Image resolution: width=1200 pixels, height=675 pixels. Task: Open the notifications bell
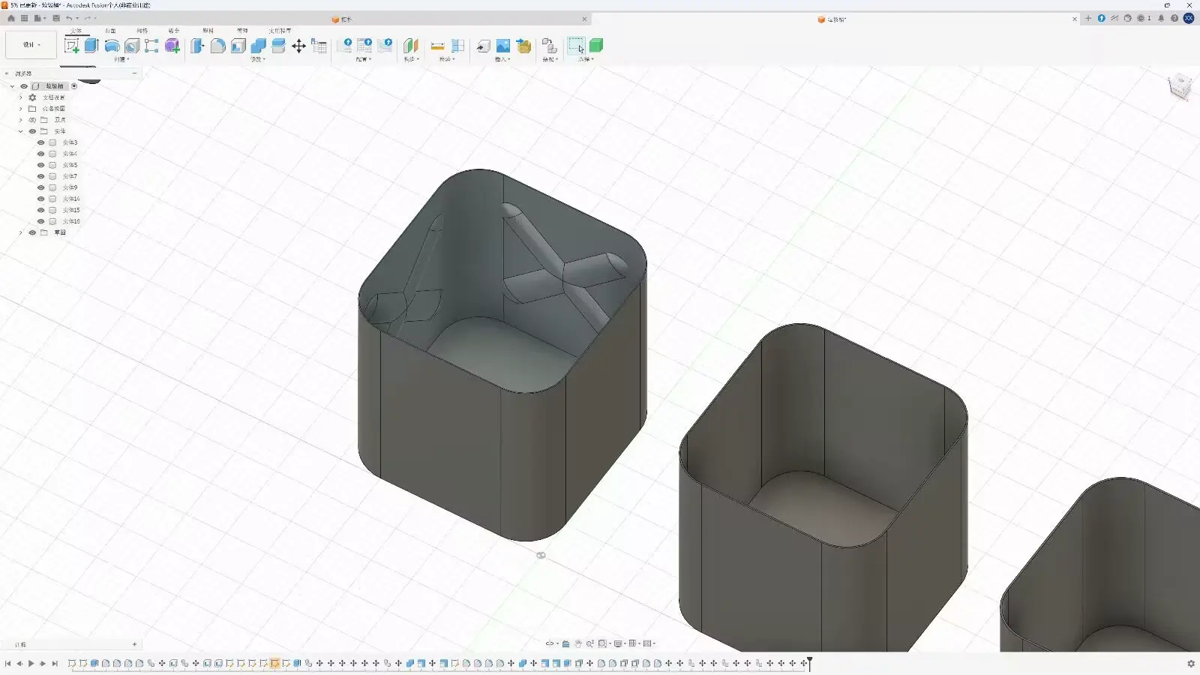point(1161,18)
